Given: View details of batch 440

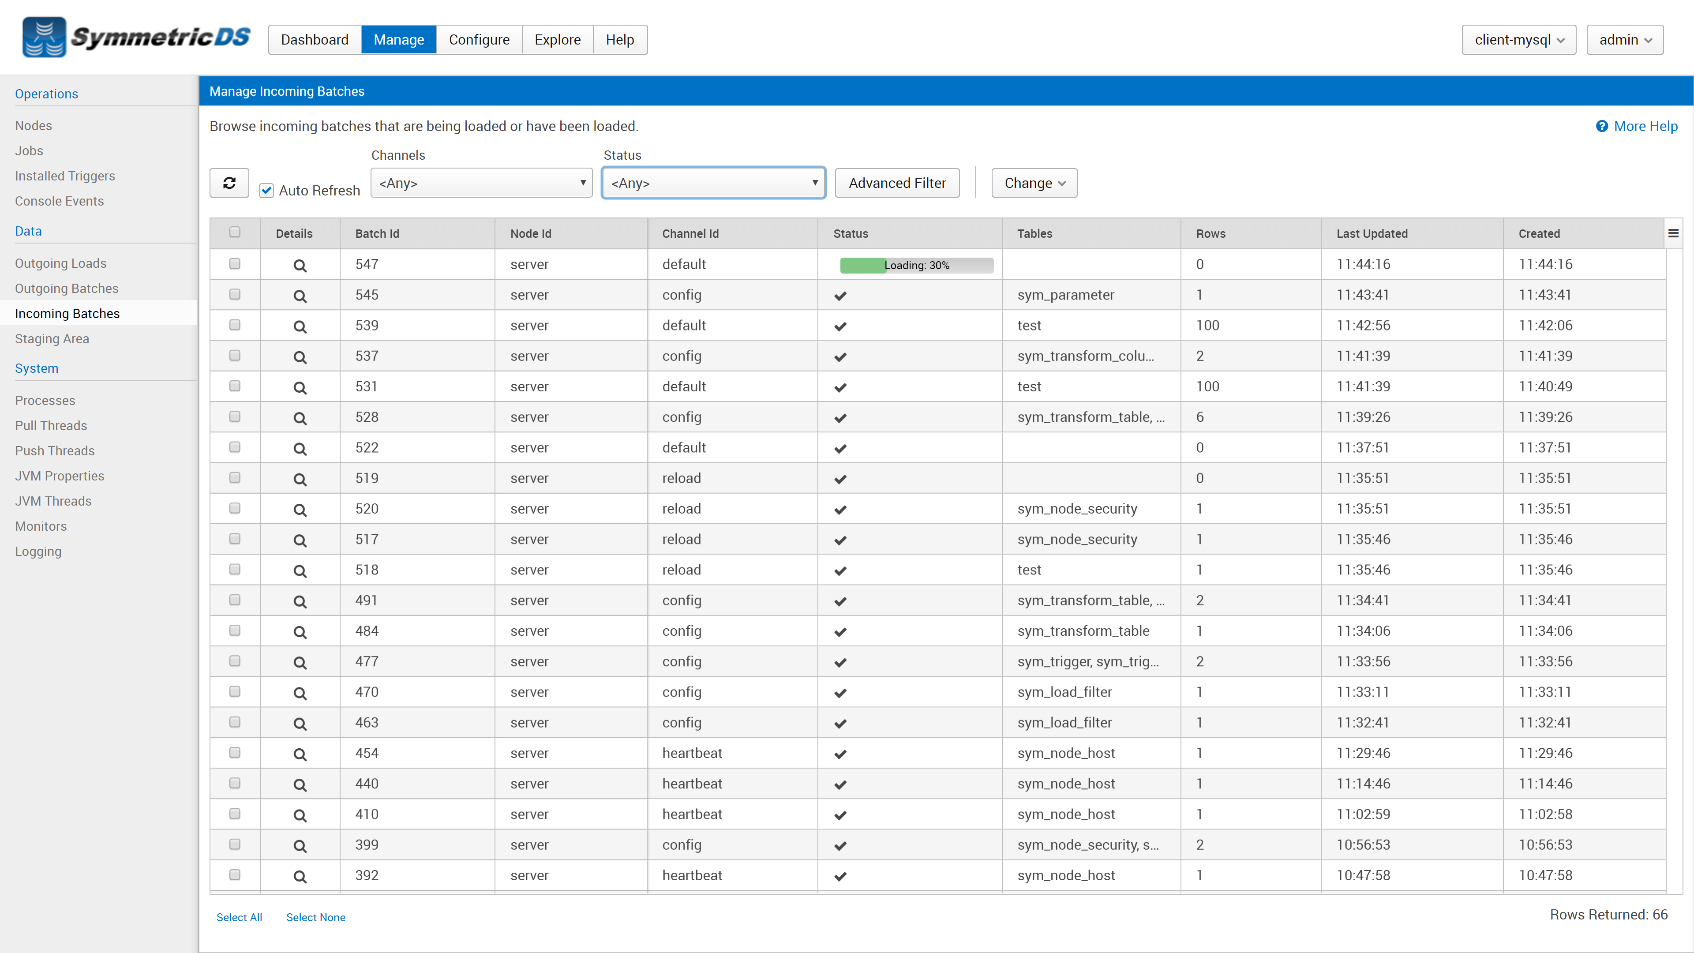Looking at the screenshot, I should point(300,785).
